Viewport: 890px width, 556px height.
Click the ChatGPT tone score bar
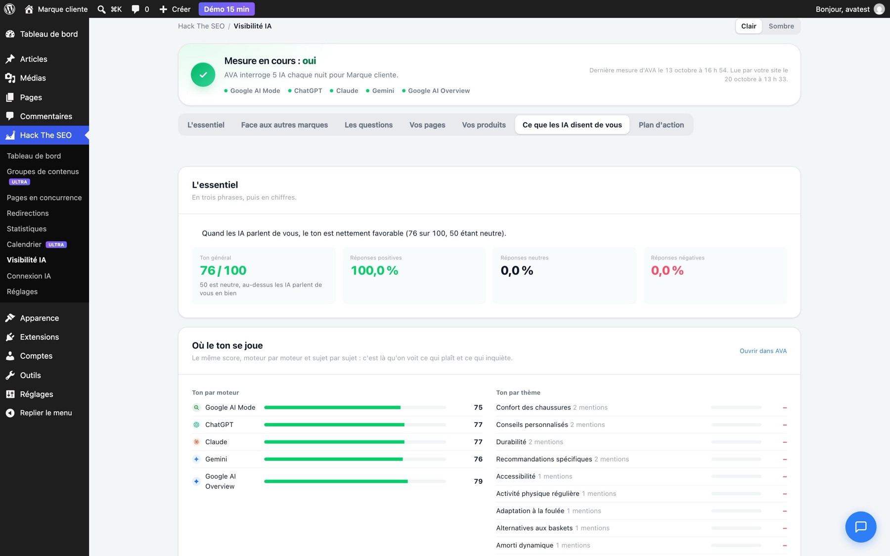tap(355, 425)
